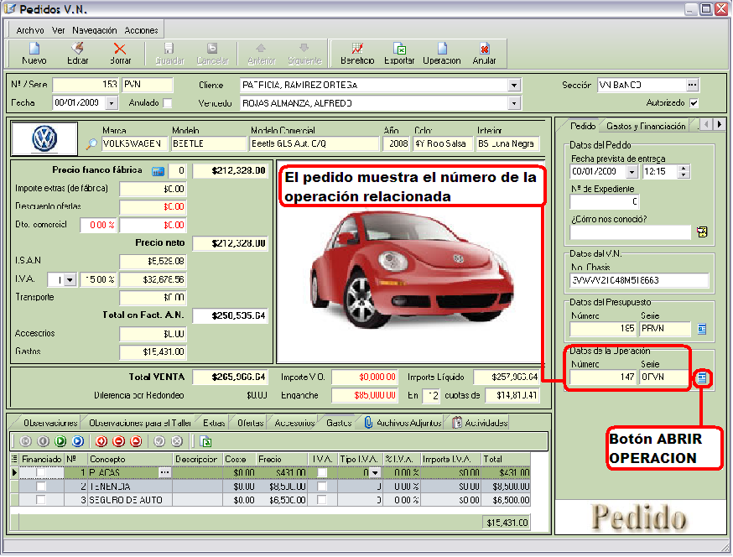Click the Guardar save icon
Viewport: 733px width, 557px height.
click(169, 49)
